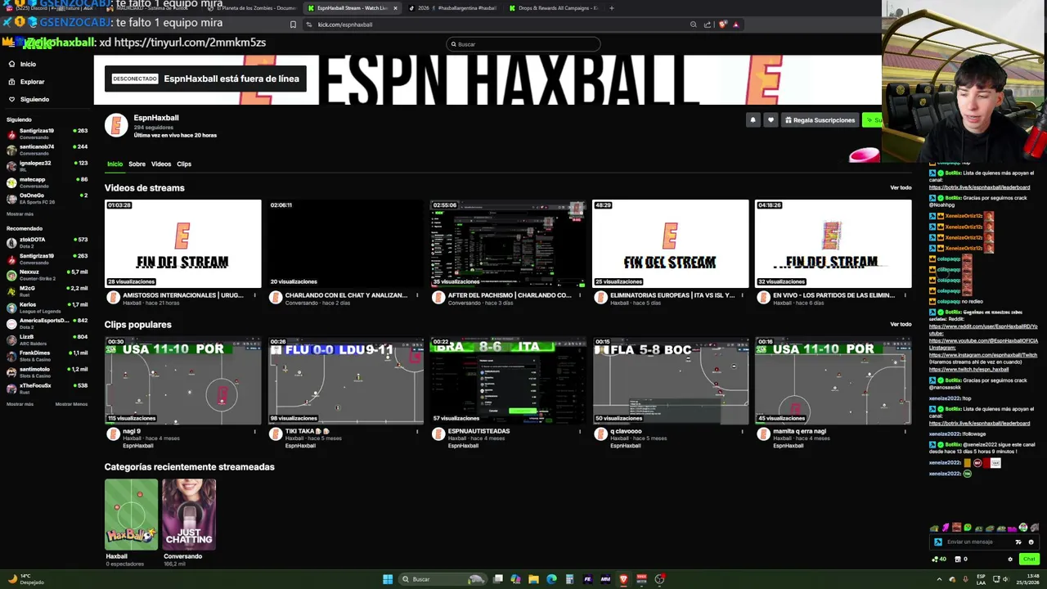Open Santigrizas19 in the Siguiendo list

(x=47, y=133)
